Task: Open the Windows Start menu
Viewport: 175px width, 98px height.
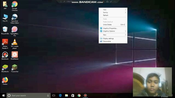Action: [x=3, y=96]
